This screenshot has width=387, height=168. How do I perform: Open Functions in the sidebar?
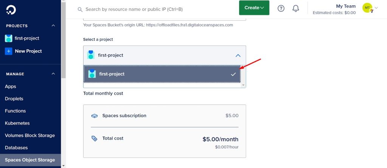tap(15, 111)
